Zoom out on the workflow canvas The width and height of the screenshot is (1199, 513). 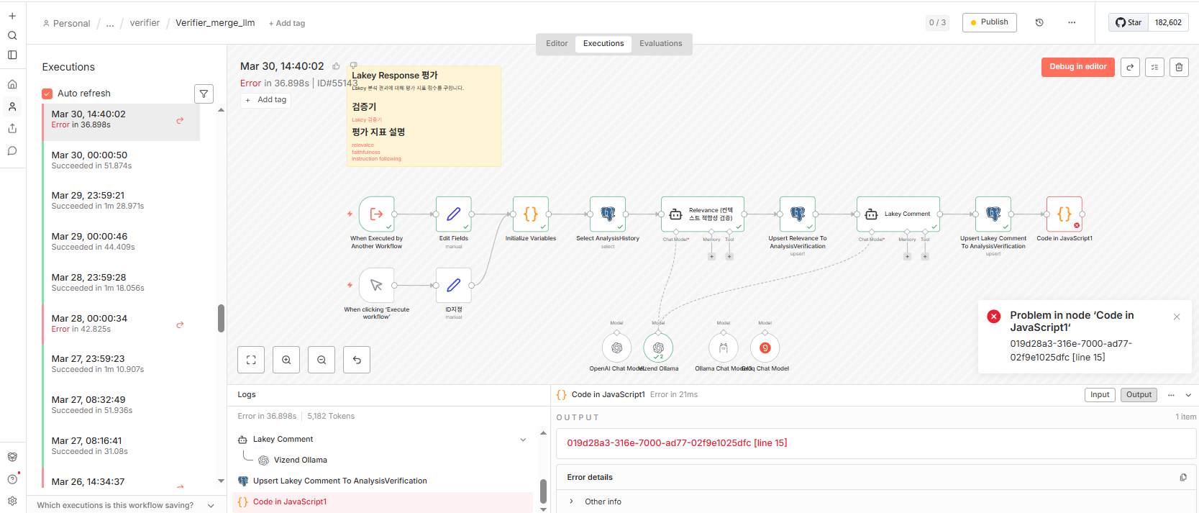click(x=322, y=360)
